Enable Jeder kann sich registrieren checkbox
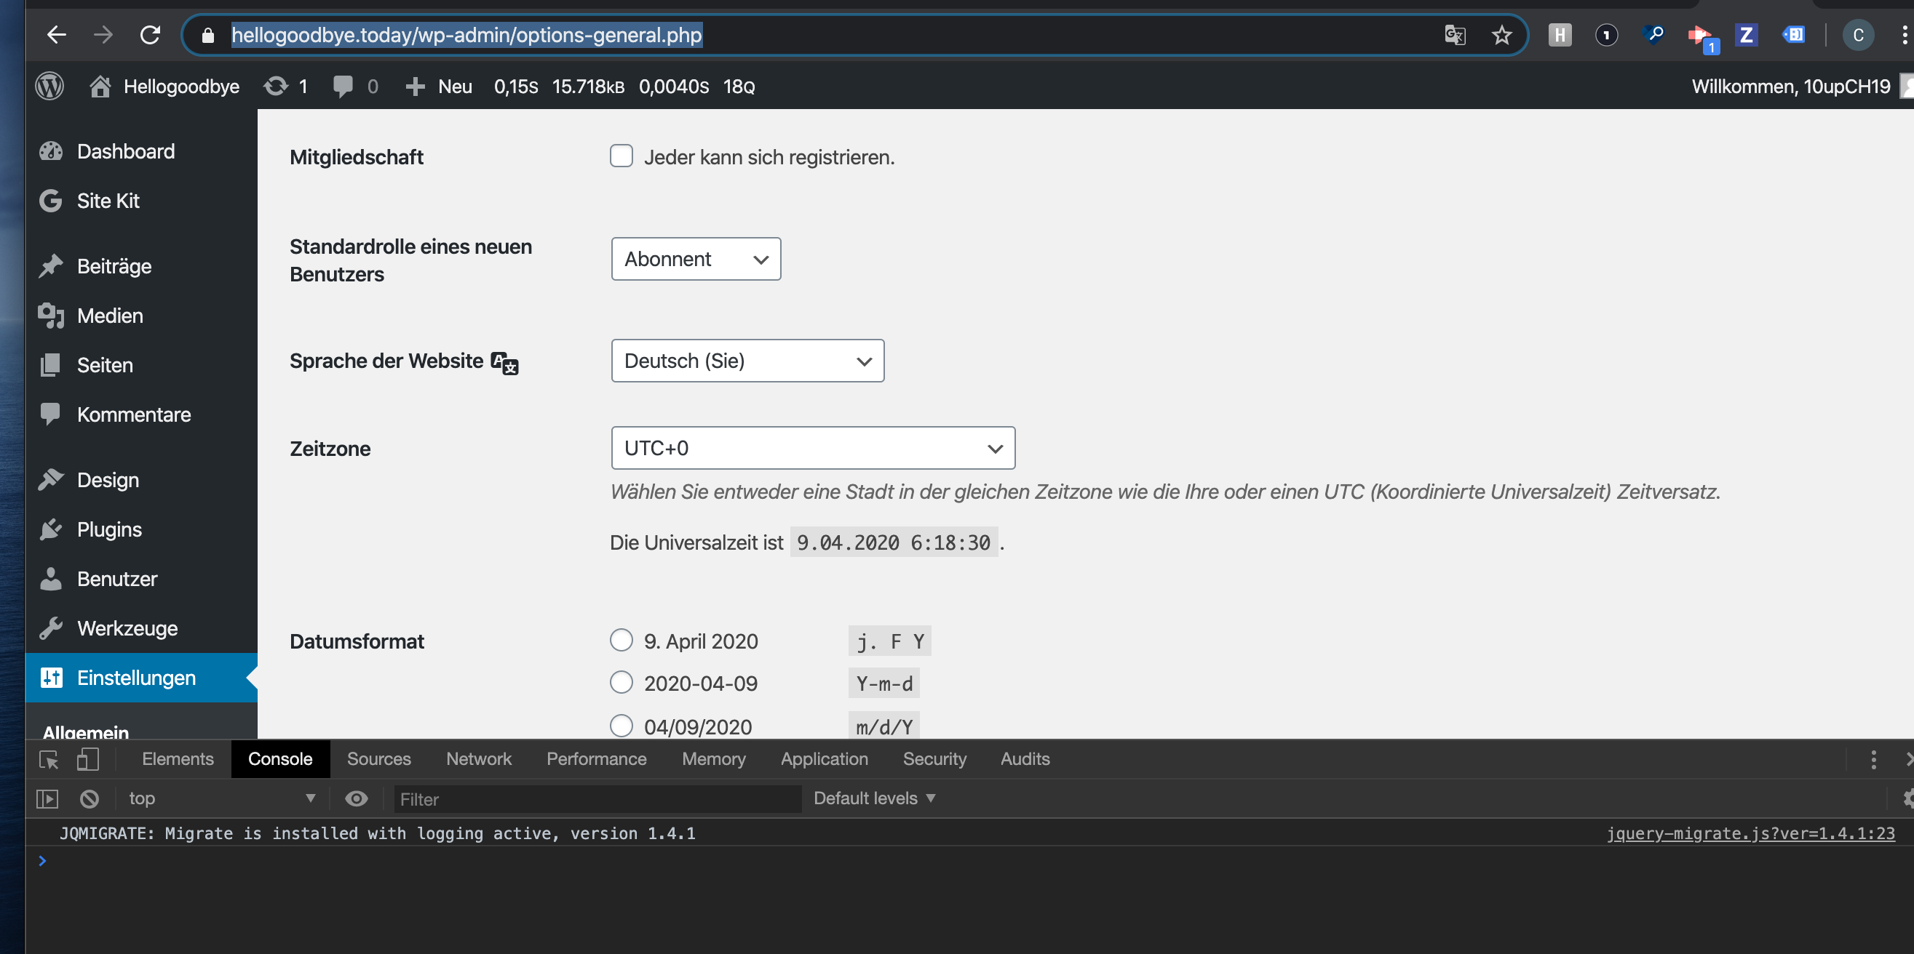The width and height of the screenshot is (1914, 954). 622,156
